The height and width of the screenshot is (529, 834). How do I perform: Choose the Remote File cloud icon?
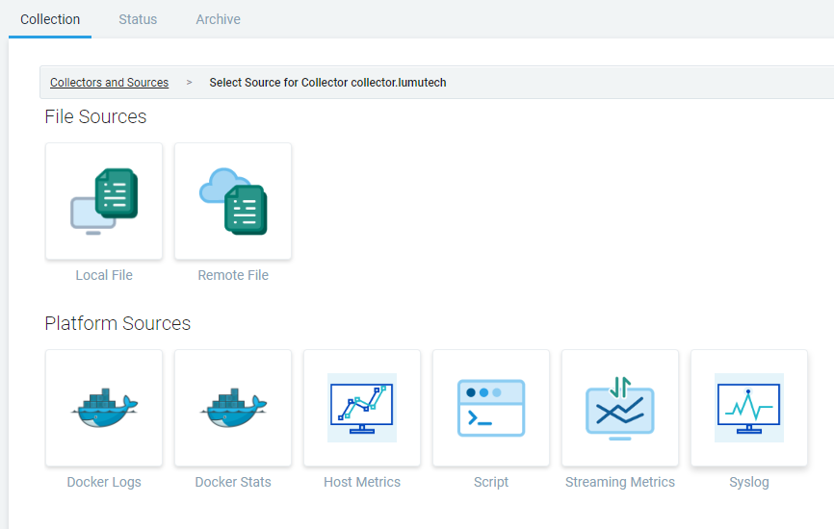pos(233,201)
